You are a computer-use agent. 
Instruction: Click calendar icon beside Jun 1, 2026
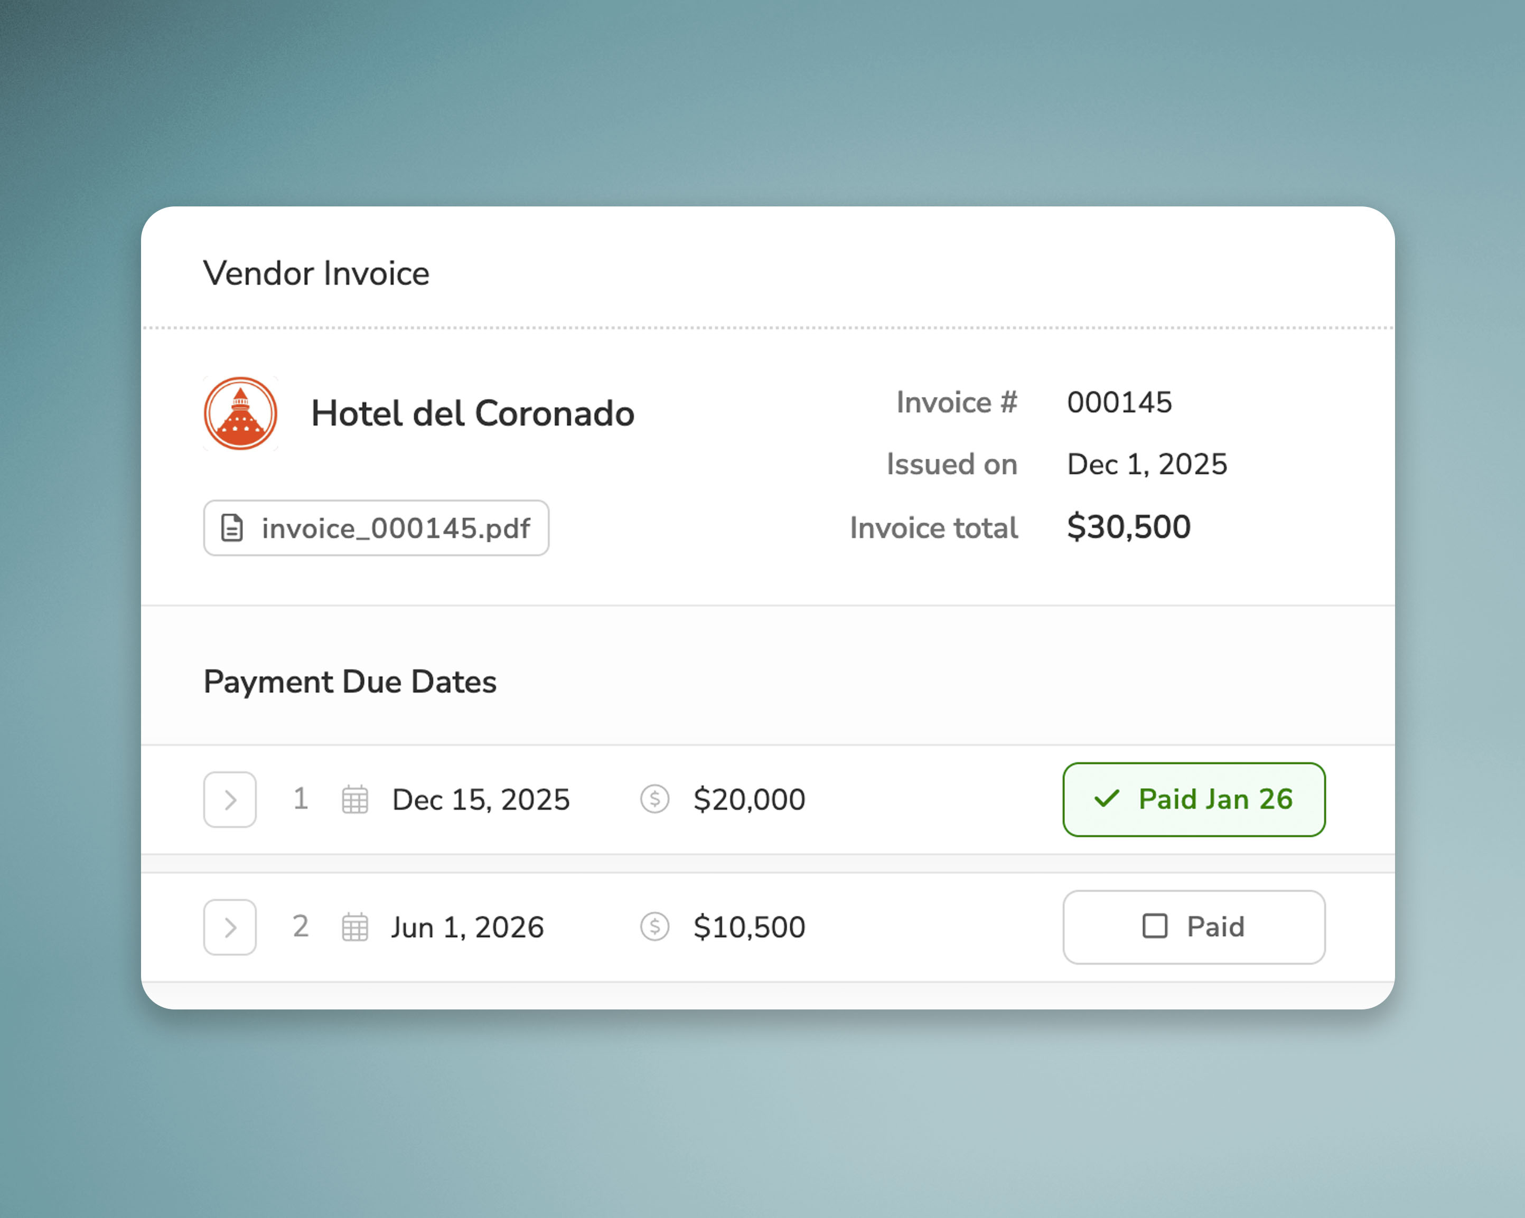[355, 927]
